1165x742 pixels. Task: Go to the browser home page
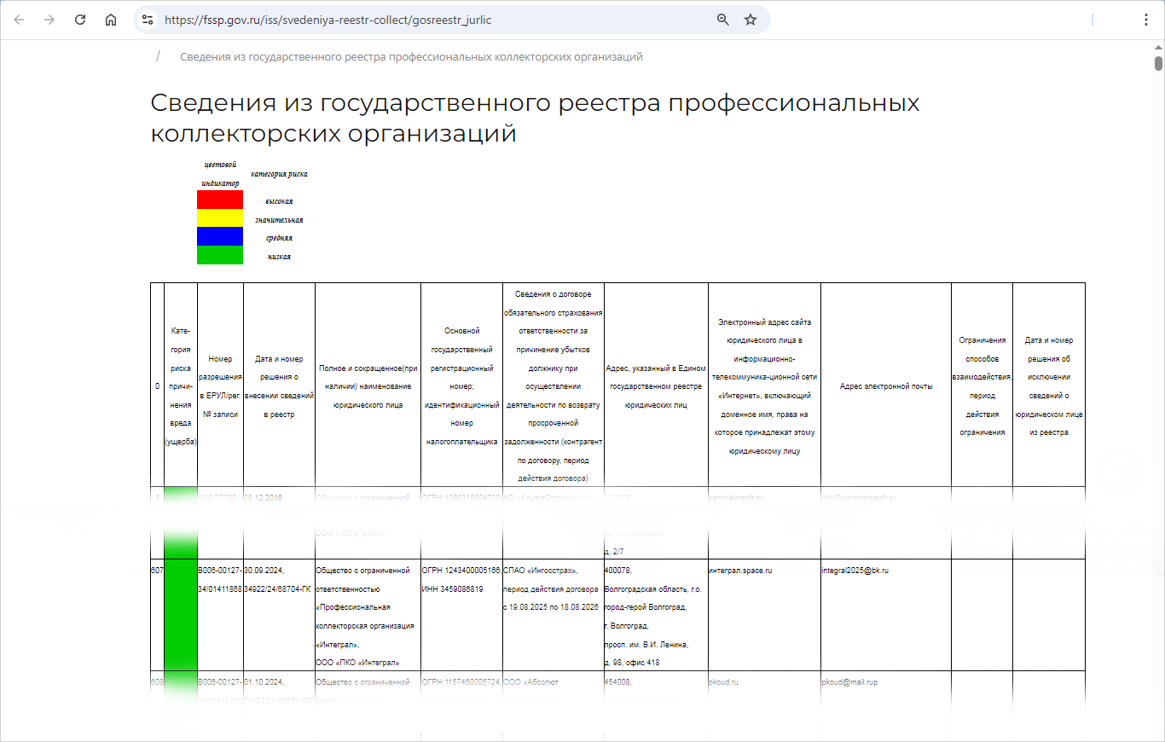point(111,20)
